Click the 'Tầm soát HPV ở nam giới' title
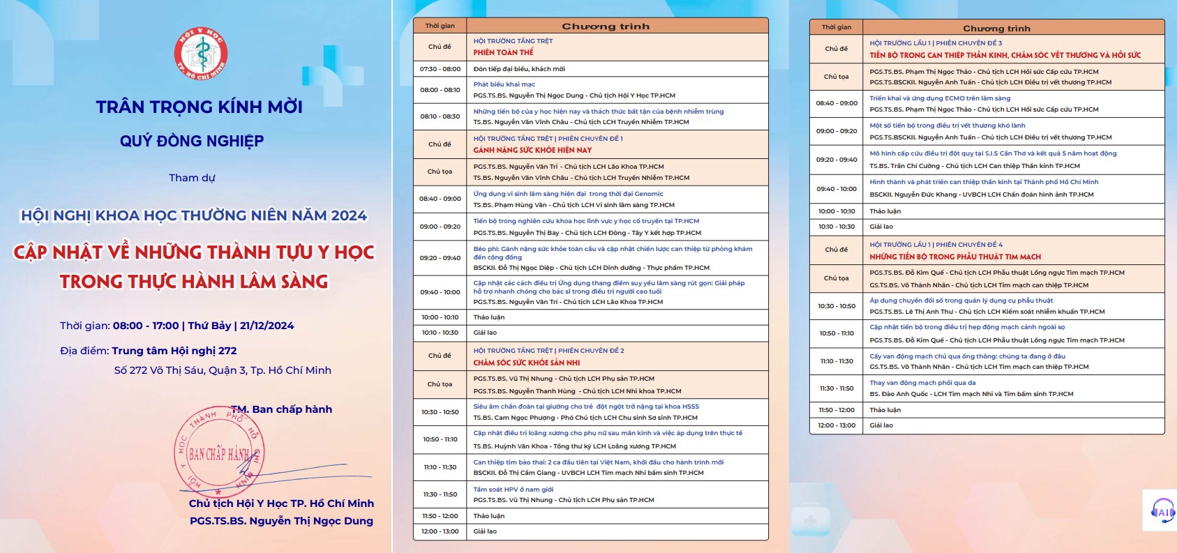The height and width of the screenshot is (553, 1177). click(x=513, y=490)
